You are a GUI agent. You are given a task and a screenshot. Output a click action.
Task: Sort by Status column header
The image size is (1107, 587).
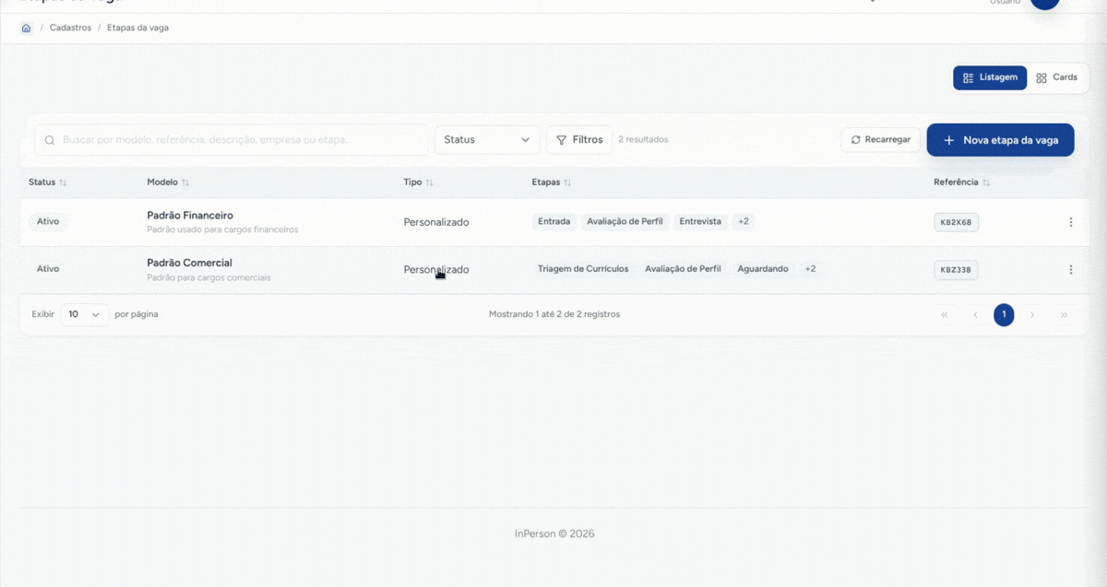click(48, 182)
